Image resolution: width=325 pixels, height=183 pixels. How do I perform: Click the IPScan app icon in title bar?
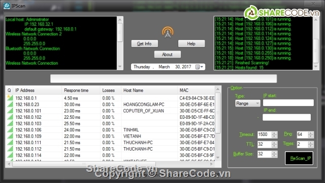pos(7,6)
